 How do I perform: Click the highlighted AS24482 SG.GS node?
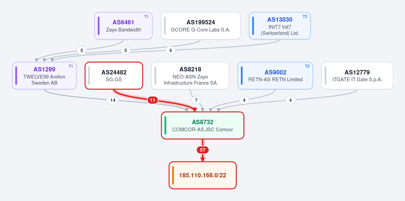(x=114, y=75)
